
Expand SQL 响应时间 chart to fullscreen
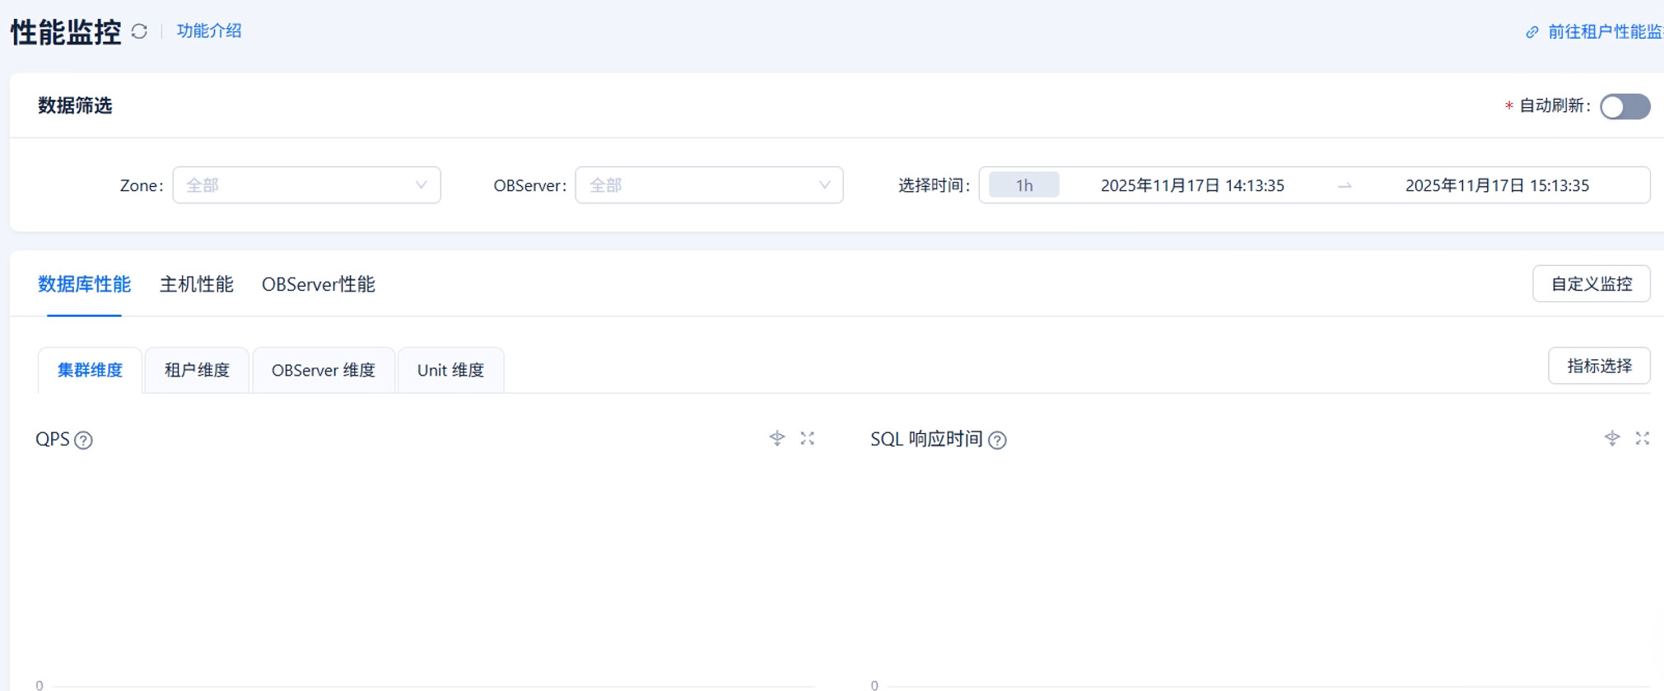tap(1643, 438)
